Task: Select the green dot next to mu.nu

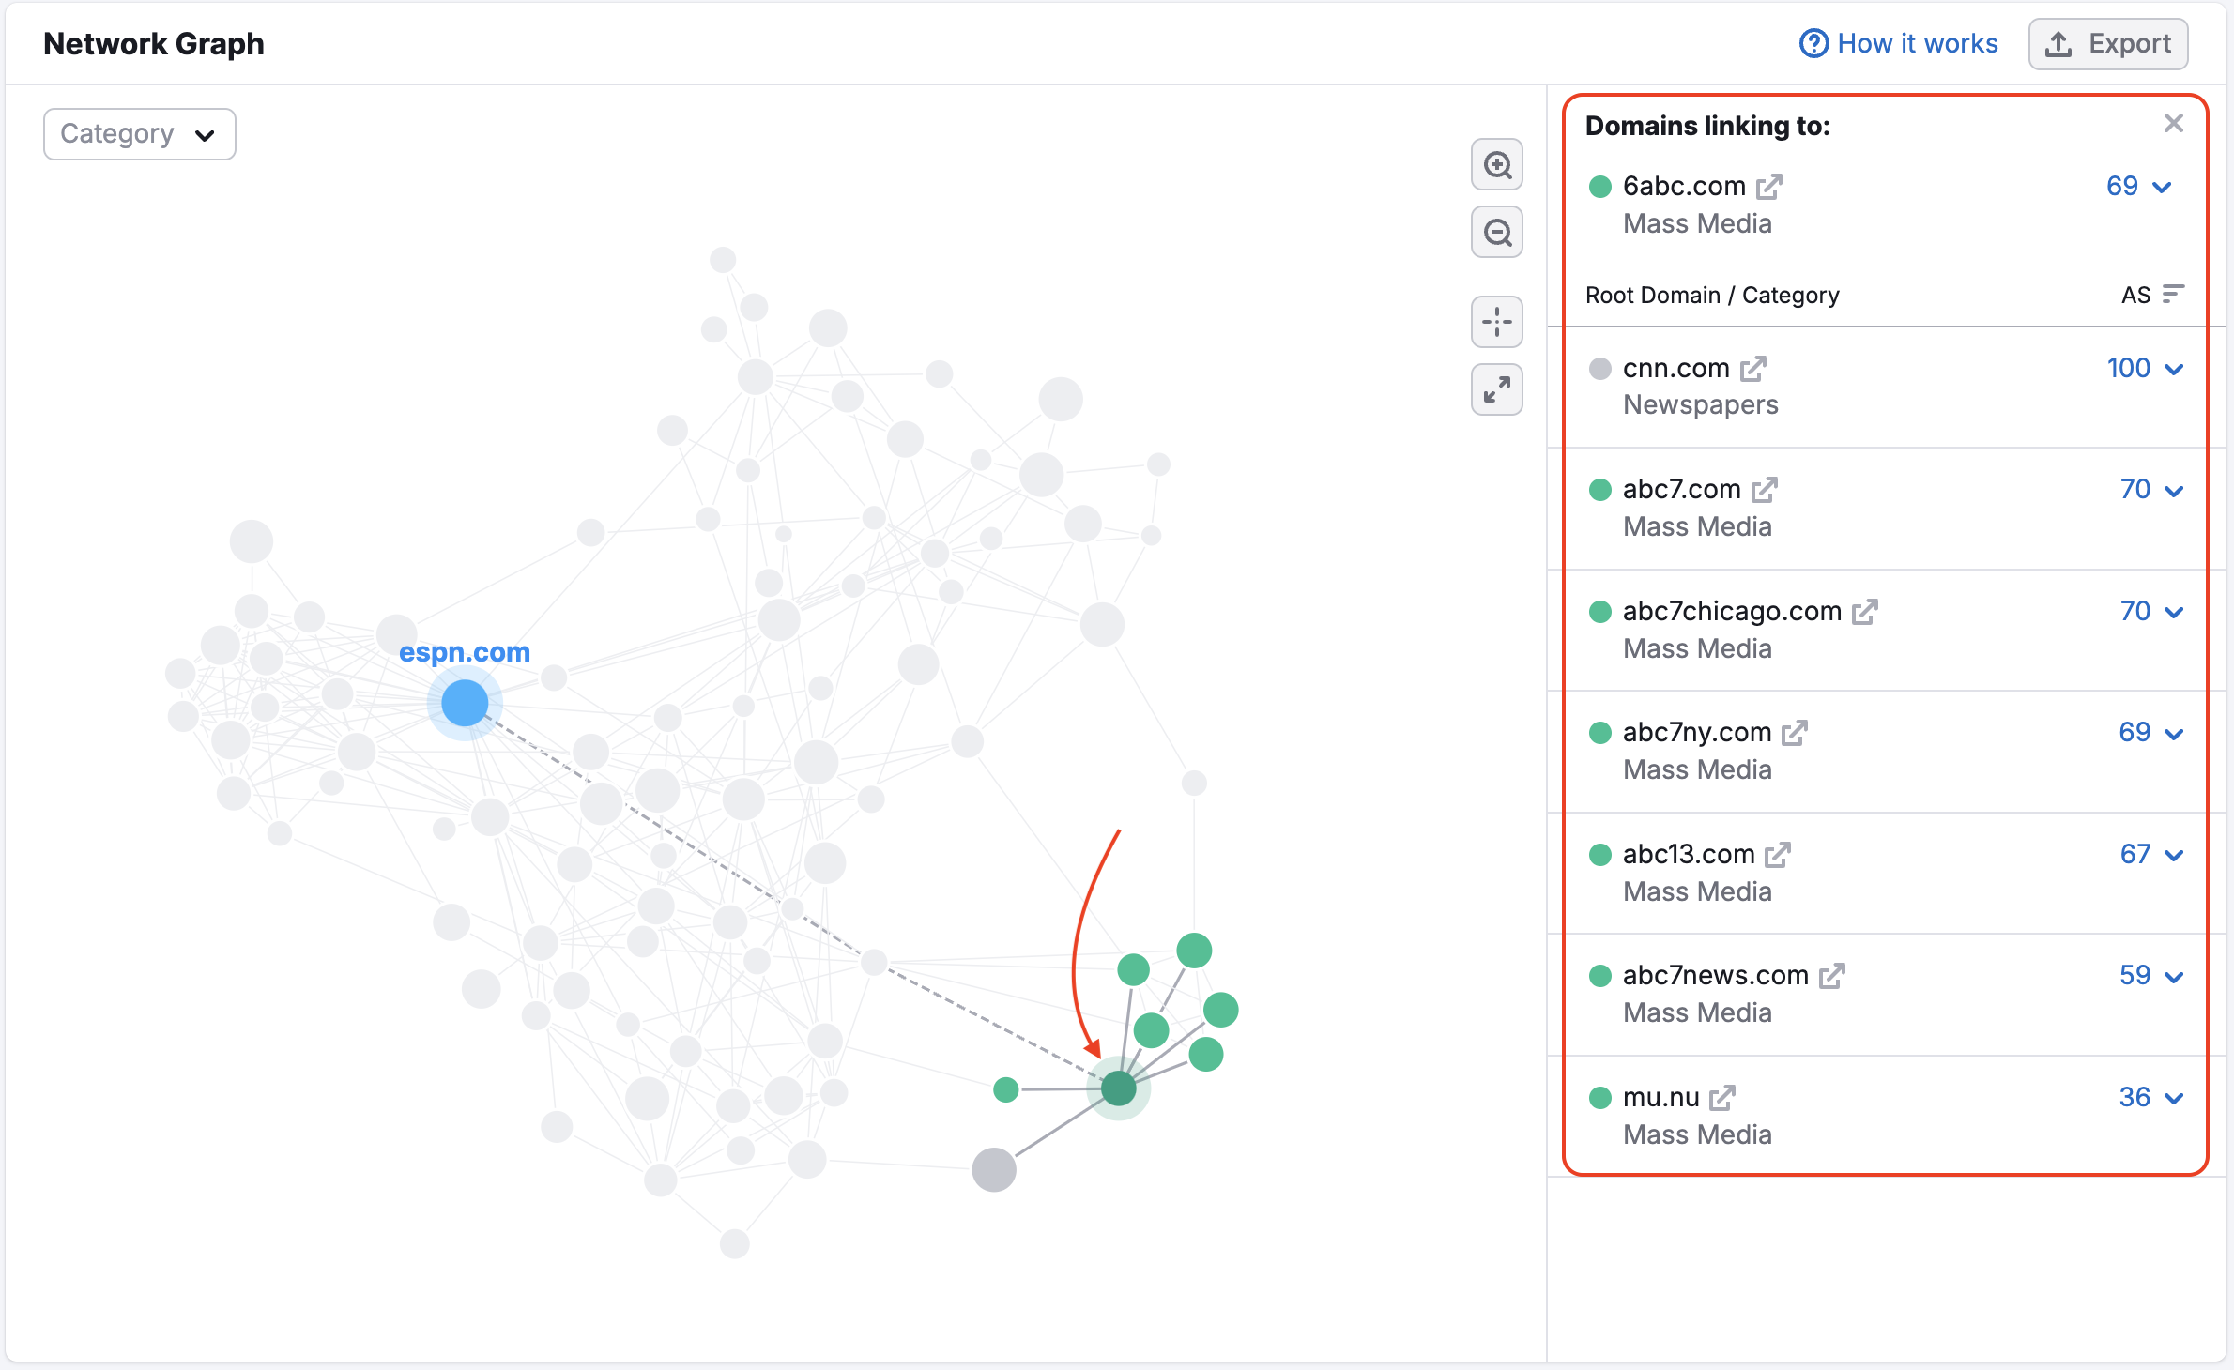Action: tap(1599, 1097)
